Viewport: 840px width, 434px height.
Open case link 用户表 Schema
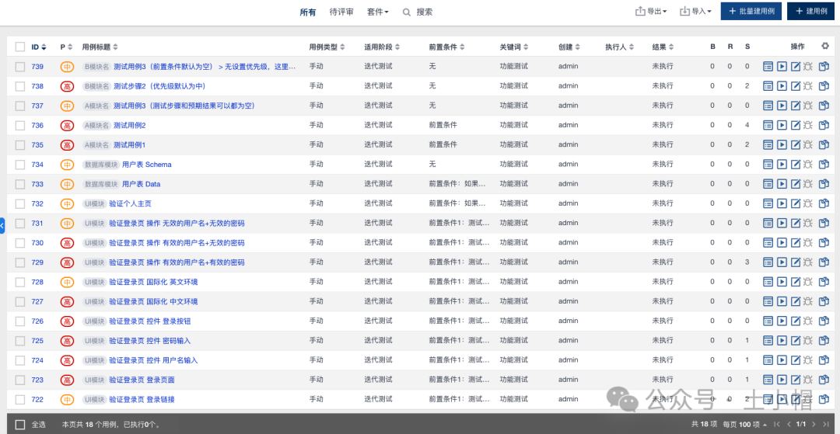coord(147,165)
